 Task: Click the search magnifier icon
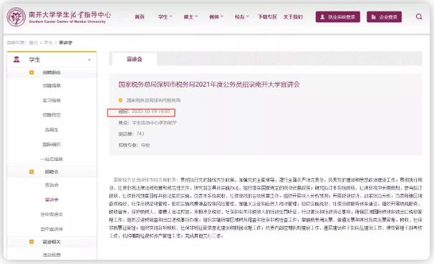pyautogui.click(x=419, y=17)
